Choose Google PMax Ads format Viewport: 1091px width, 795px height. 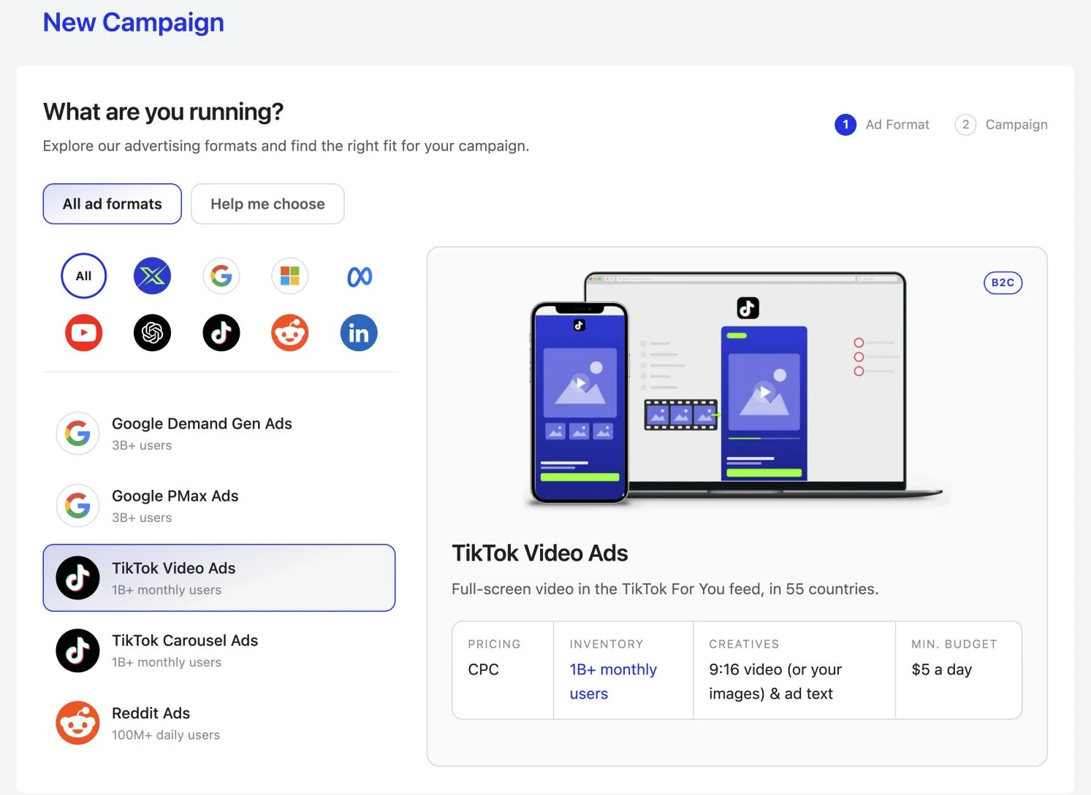[x=219, y=506]
